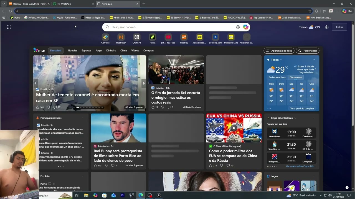Click the Entrar sign-in button
Screen dimensions: 355x199
339,27
